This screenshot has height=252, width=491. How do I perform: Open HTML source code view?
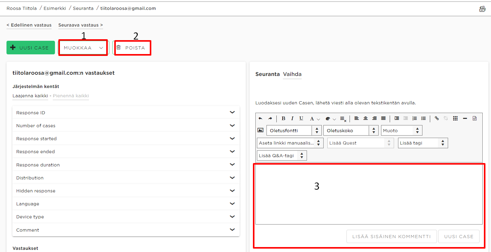(475, 118)
